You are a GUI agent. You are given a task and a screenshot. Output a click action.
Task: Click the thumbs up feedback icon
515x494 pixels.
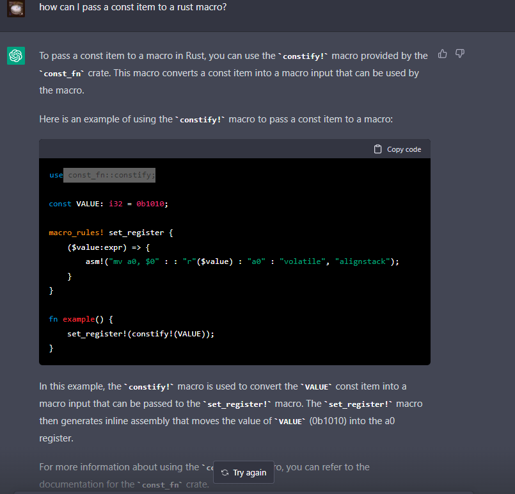443,54
